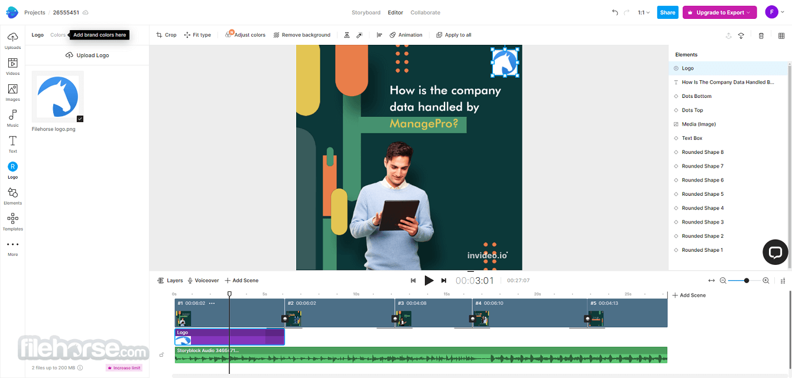
Task: Fit timeline to width icon
Action: tap(712, 281)
